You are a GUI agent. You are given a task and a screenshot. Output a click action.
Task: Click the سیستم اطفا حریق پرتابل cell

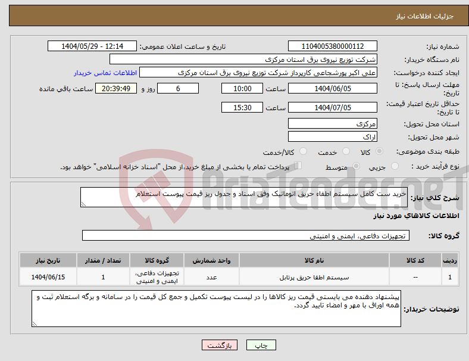[x=314, y=277]
